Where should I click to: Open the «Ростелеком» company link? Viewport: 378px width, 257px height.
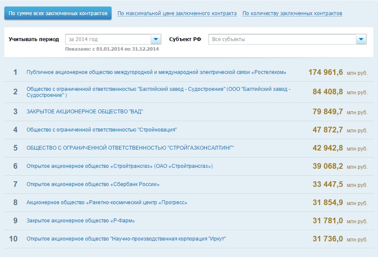click(156, 72)
